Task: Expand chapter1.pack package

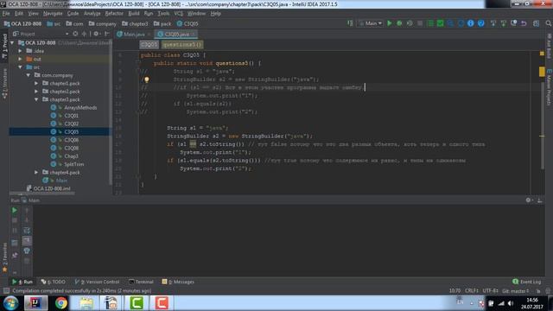Action: pyautogui.click(x=36, y=83)
